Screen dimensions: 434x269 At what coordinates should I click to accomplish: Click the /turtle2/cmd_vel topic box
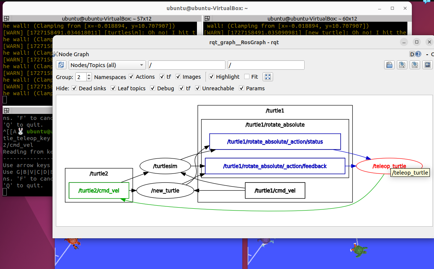point(99,190)
